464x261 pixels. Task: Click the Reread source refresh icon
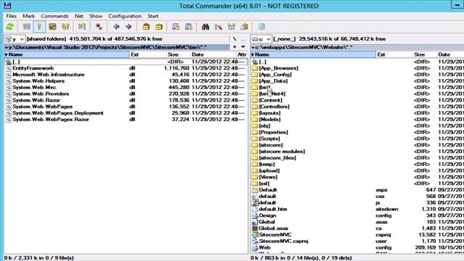tap(9, 27)
